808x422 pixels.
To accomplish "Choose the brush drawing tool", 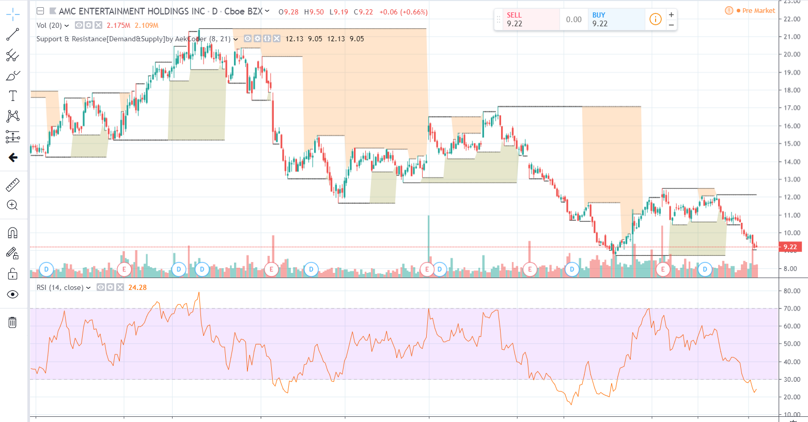I will tap(12, 76).
